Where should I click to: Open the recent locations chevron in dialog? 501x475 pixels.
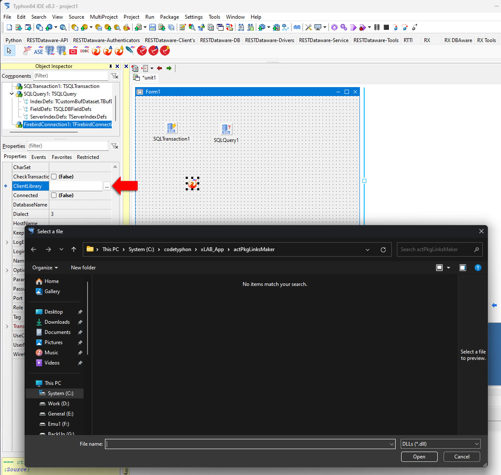coord(61,249)
